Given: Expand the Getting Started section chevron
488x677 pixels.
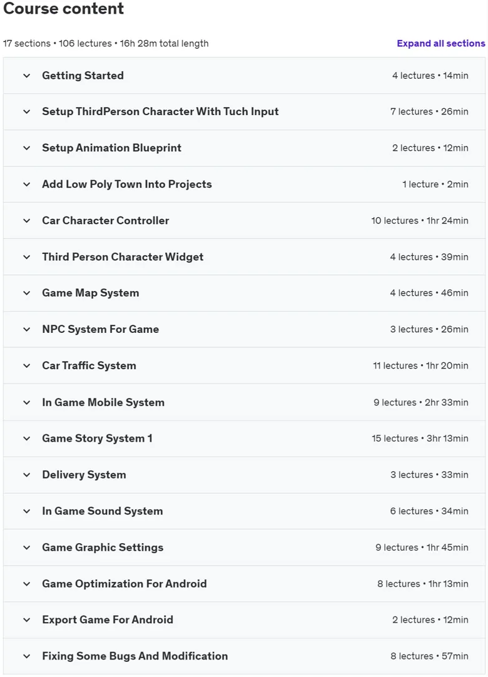Looking at the screenshot, I should tap(27, 76).
